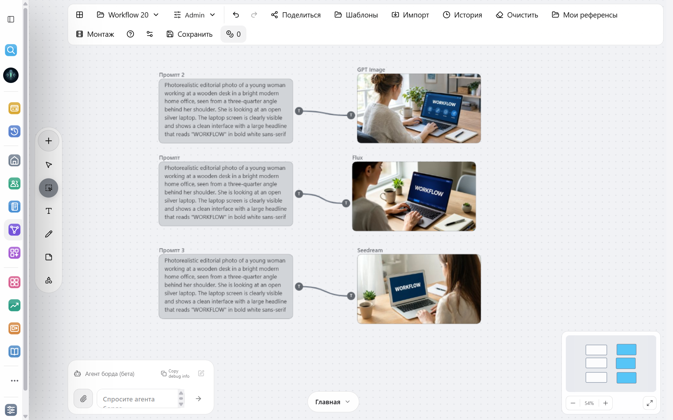Open the sliders settings icon in toolbar
Viewport: 673px width, 420px height.
[150, 34]
